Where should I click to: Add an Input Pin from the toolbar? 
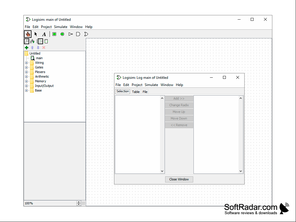[54, 34]
